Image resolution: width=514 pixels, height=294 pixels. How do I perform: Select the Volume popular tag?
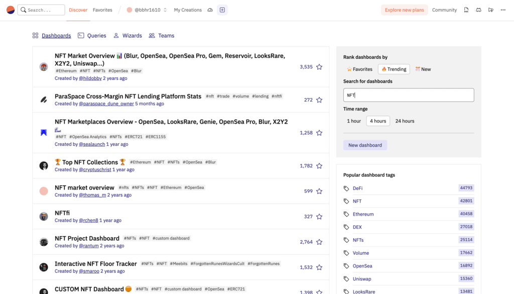(361, 253)
